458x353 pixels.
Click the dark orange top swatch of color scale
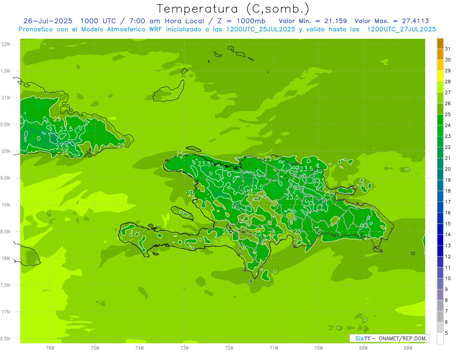pos(440,43)
